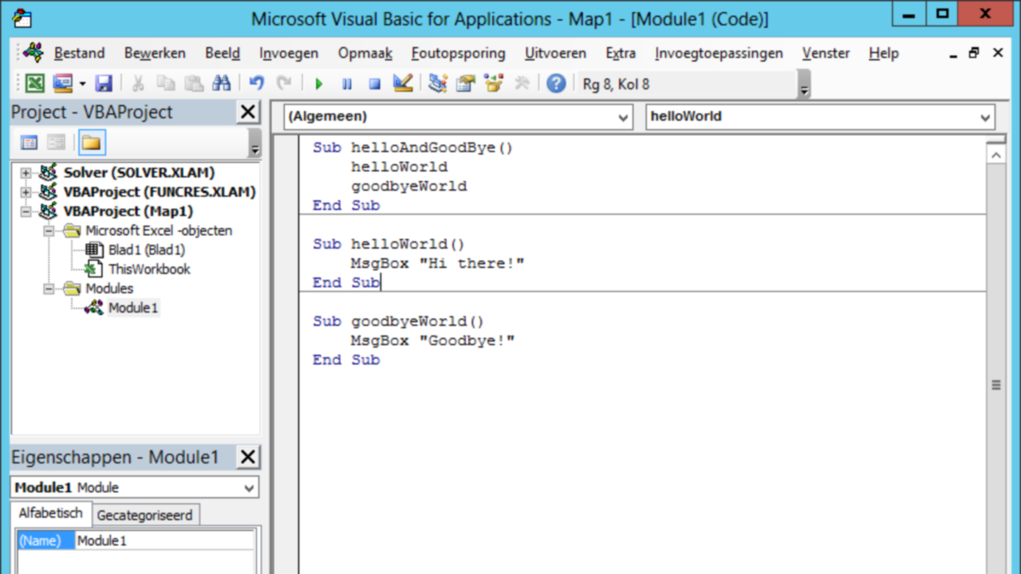
Task: Toggle Folders icon in Project panel
Action: (x=91, y=143)
